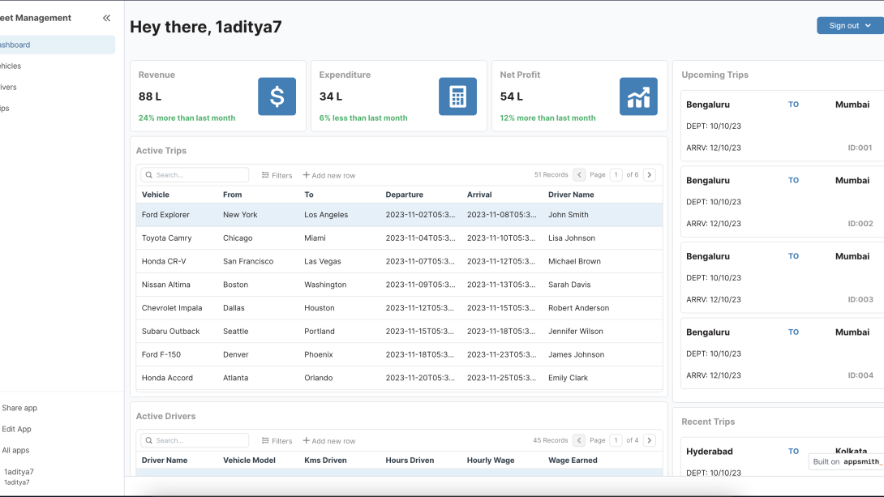Add new row in Active Trips
Screen dimensions: 884x497
click(x=329, y=175)
